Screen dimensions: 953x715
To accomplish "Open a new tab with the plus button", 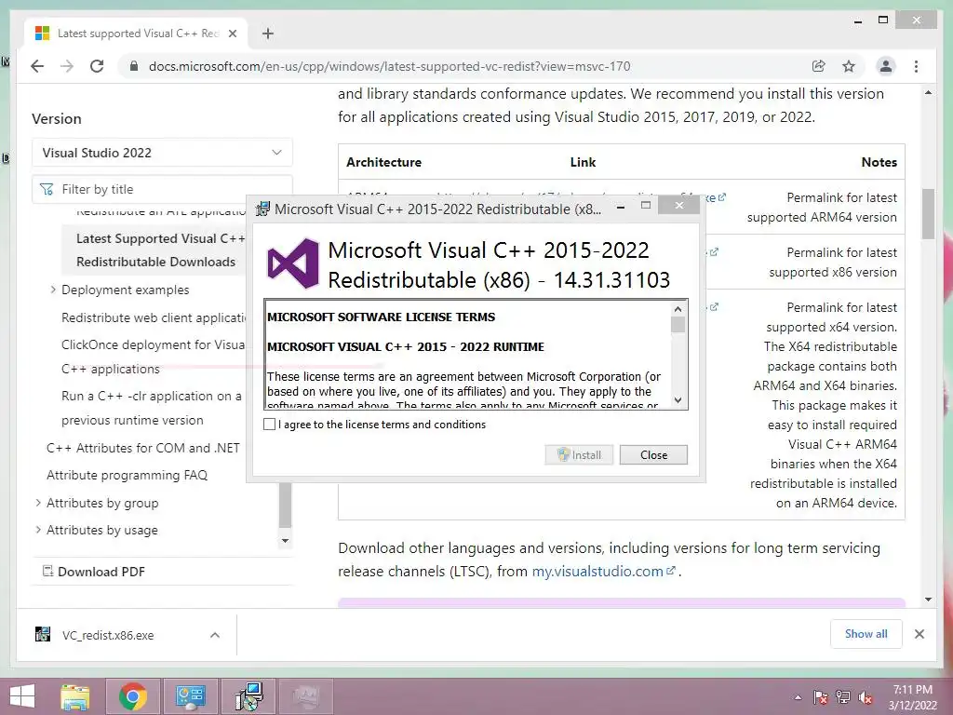I will [x=268, y=34].
